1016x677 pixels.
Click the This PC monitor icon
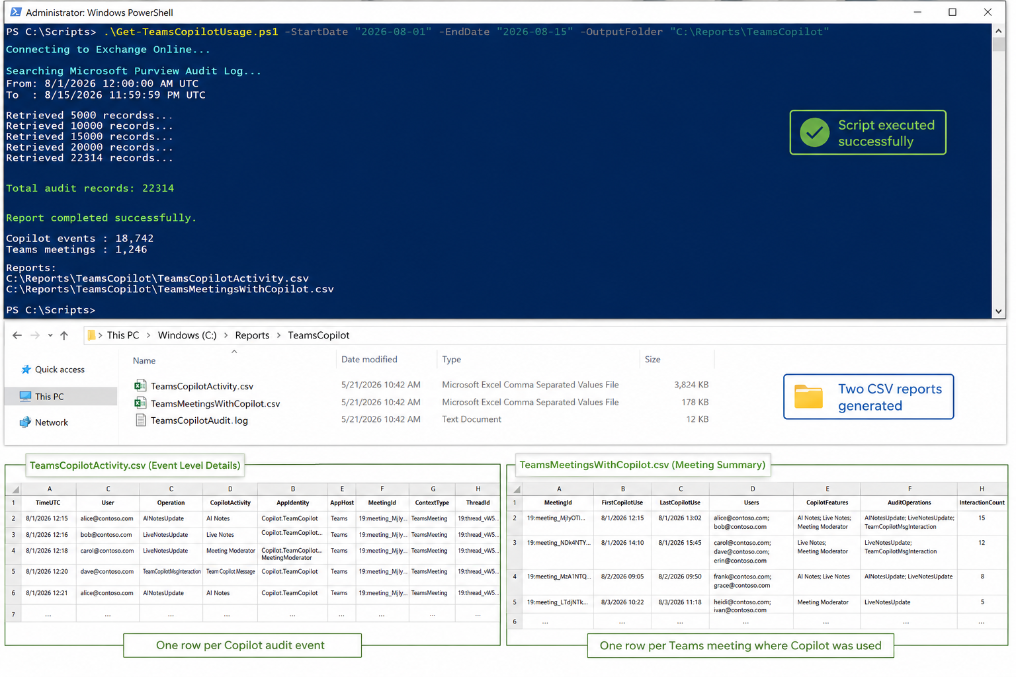(25, 397)
